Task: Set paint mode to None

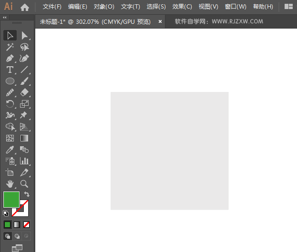Action: [26, 224]
